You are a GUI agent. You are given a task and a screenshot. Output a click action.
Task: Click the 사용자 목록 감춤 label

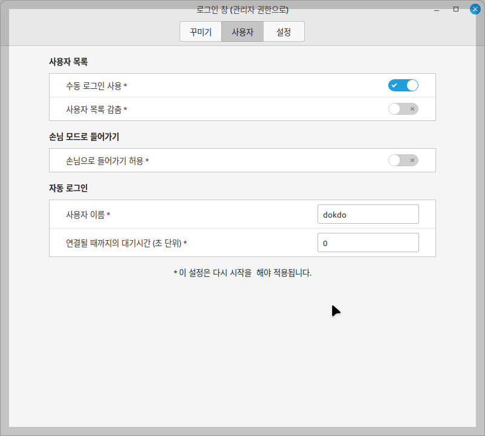pyautogui.click(x=97, y=109)
